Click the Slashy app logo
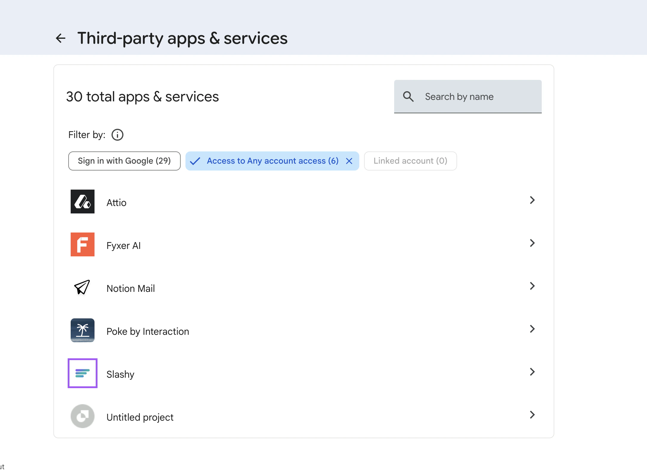Image resolution: width=647 pixels, height=471 pixels. click(x=83, y=373)
